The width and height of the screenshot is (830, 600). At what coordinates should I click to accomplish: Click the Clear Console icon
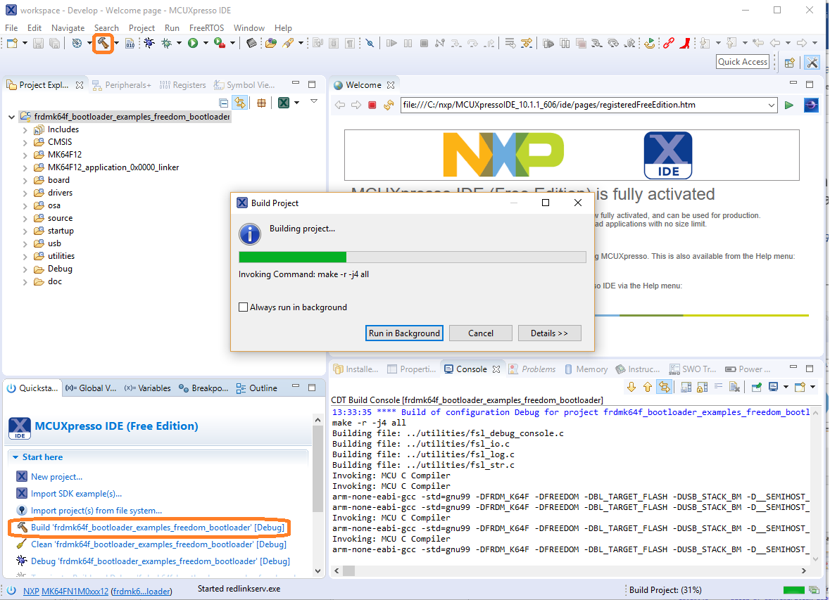click(735, 387)
